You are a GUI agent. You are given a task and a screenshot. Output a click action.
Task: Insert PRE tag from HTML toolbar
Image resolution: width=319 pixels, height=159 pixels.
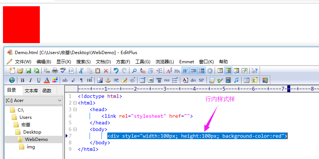tap(167, 80)
